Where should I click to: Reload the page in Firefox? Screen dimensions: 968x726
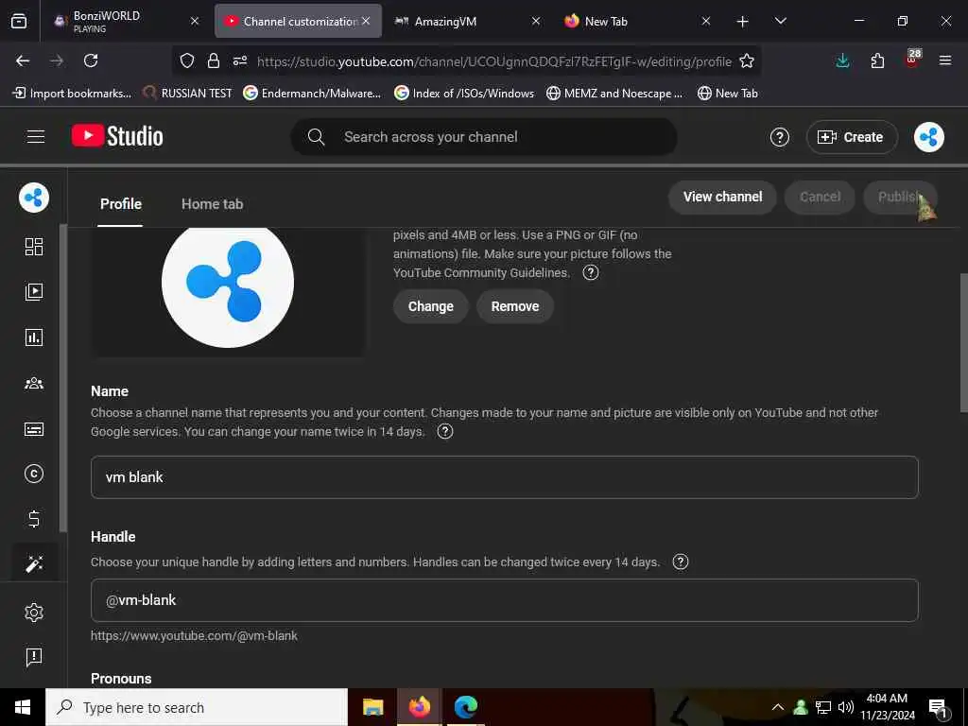[x=91, y=60]
